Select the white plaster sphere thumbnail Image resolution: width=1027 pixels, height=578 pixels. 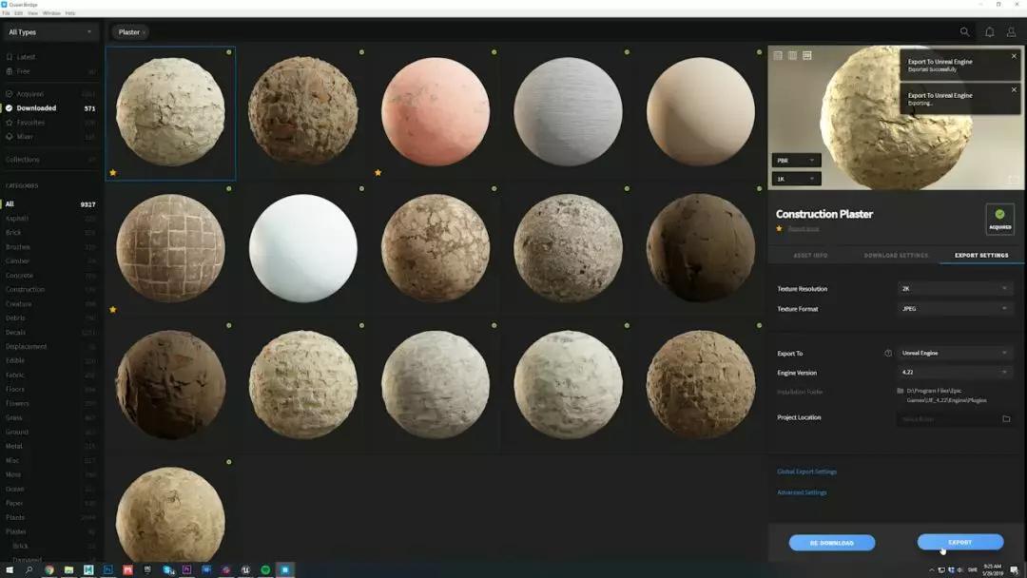pos(302,249)
